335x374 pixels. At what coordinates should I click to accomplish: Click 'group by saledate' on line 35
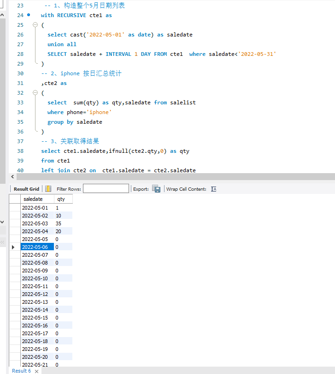pyautogui.click(x=75, y=122)
